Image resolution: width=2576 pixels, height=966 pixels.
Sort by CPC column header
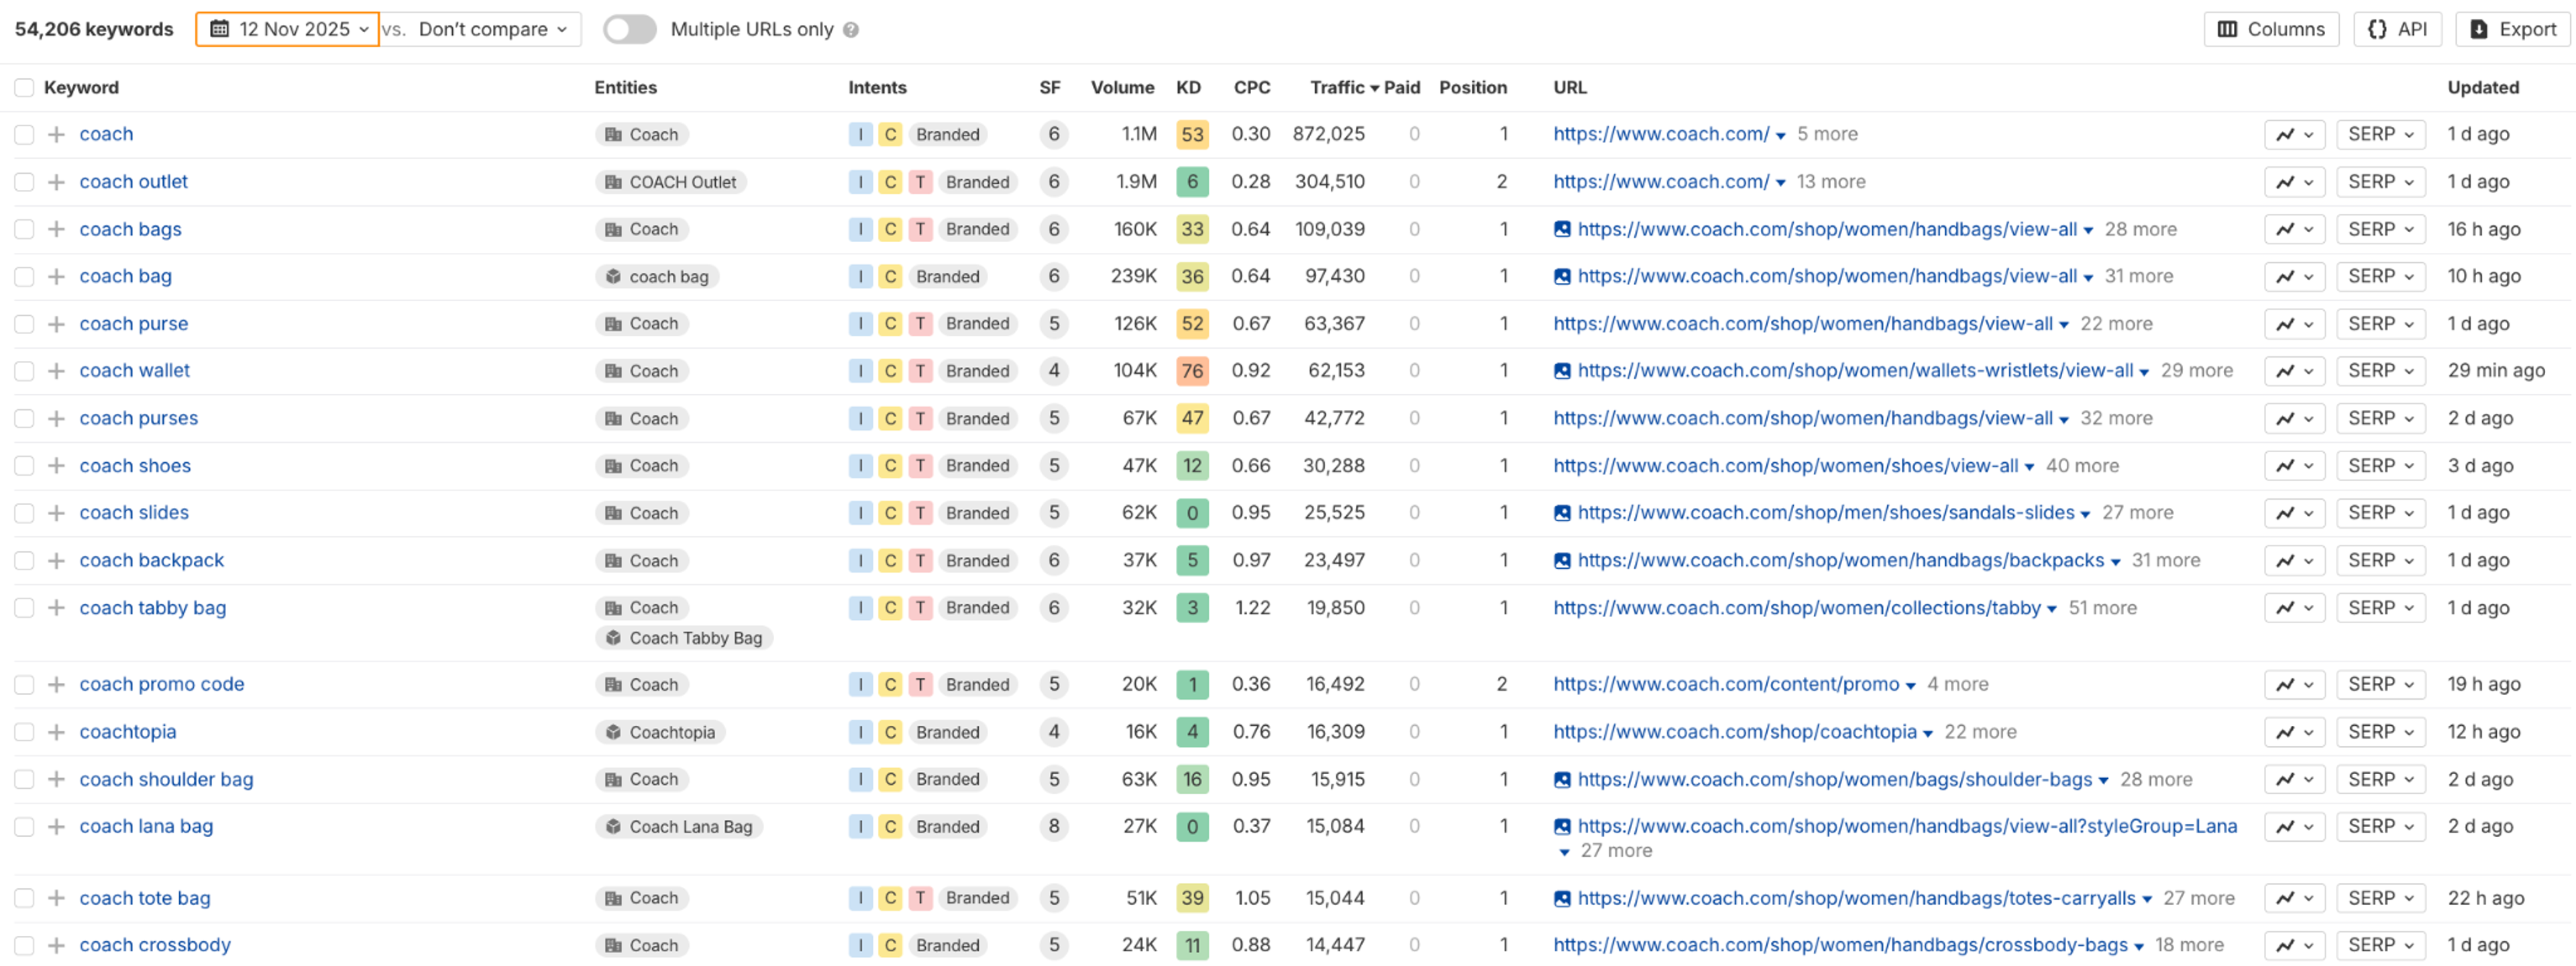point(1252,88)
